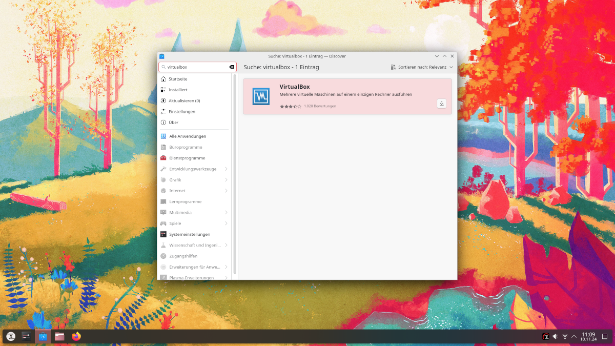The image size is (615, 346).
Task: Click the red X tray icon
Action: [x=546, y=336]
